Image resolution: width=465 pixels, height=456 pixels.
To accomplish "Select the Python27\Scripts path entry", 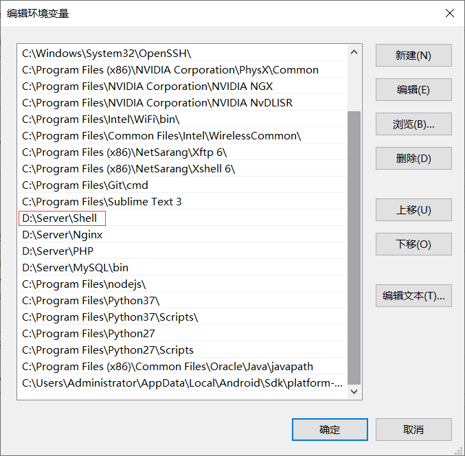I will [x=182, y=350].
